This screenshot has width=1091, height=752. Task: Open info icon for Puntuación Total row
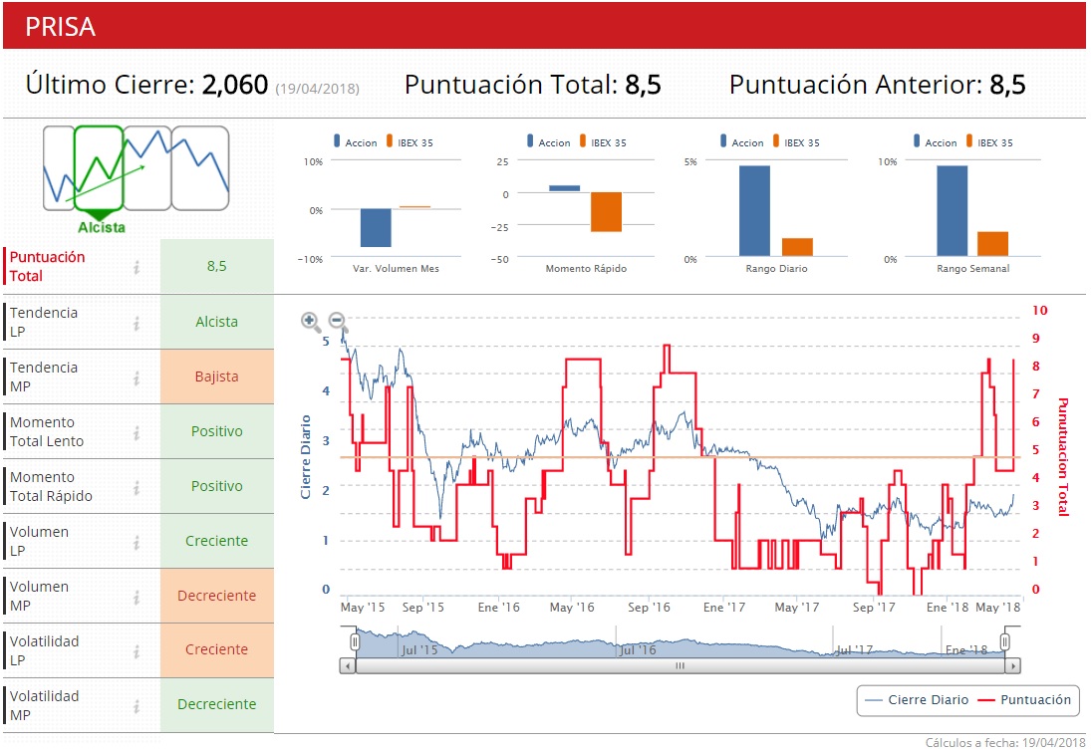click(x=137, y=266)
